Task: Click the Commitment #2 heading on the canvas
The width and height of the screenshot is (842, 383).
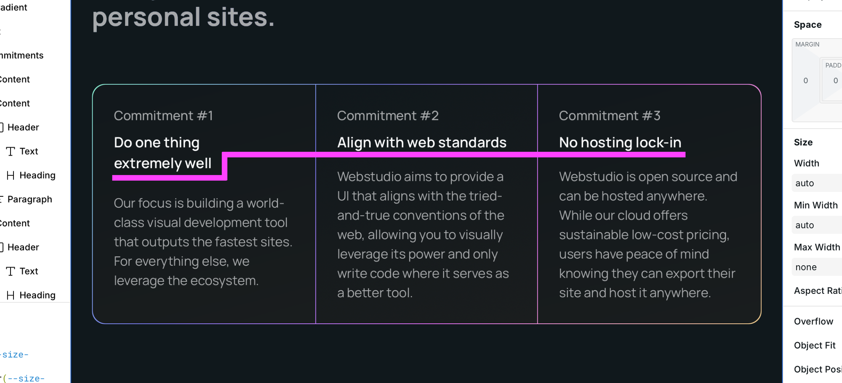Action: pyautogui.click(x=421, y=143)
